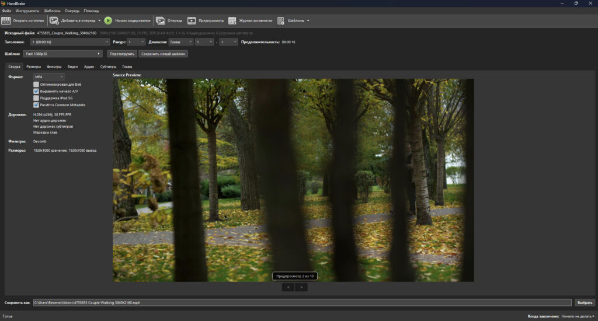598x321 pixels.
Task: Open the Диапазон Главы dropdown
Action: click(x=181, y=42)
